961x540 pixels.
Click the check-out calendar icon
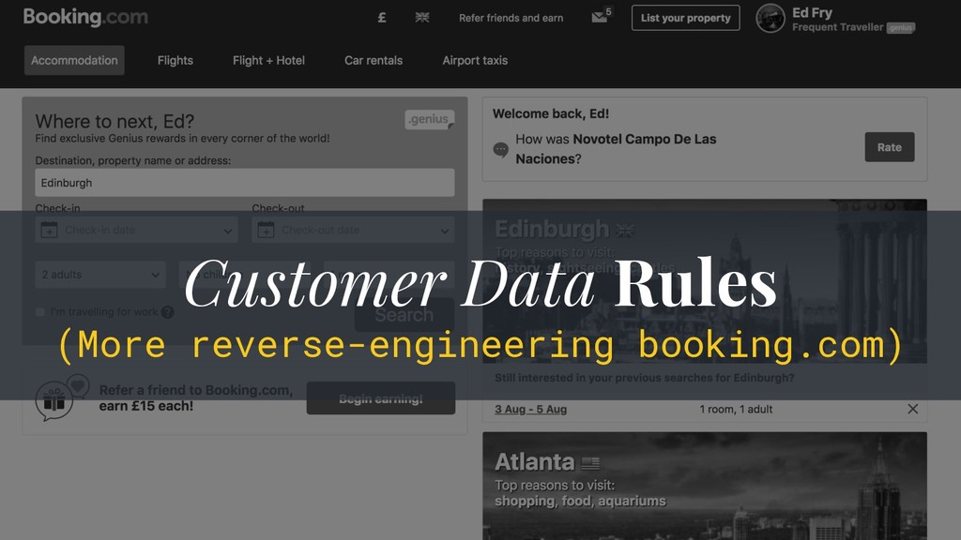click(266, 231)
